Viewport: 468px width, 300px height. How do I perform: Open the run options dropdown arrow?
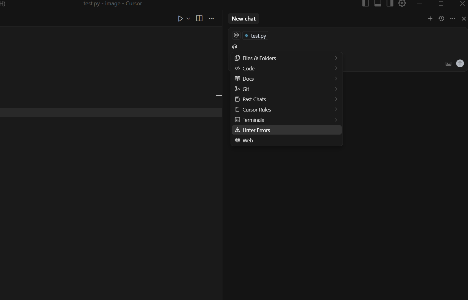(x=188, y=19)
